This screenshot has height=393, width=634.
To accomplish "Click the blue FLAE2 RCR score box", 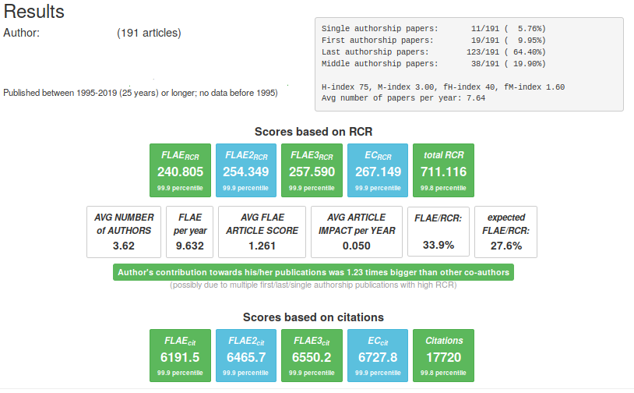I will 245,169.
